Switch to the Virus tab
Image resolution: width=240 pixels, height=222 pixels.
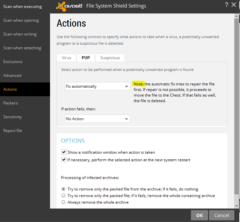point(67,58)
